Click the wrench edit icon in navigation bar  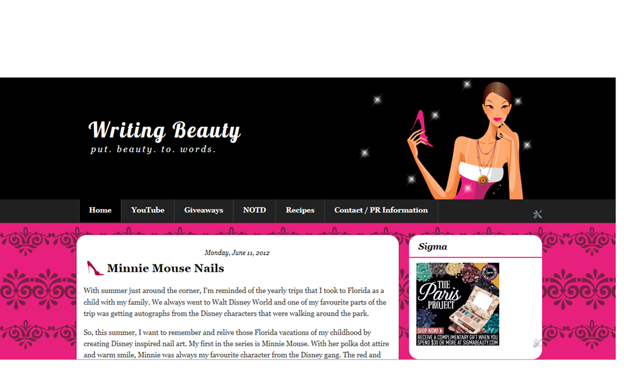tap(537, 214)
